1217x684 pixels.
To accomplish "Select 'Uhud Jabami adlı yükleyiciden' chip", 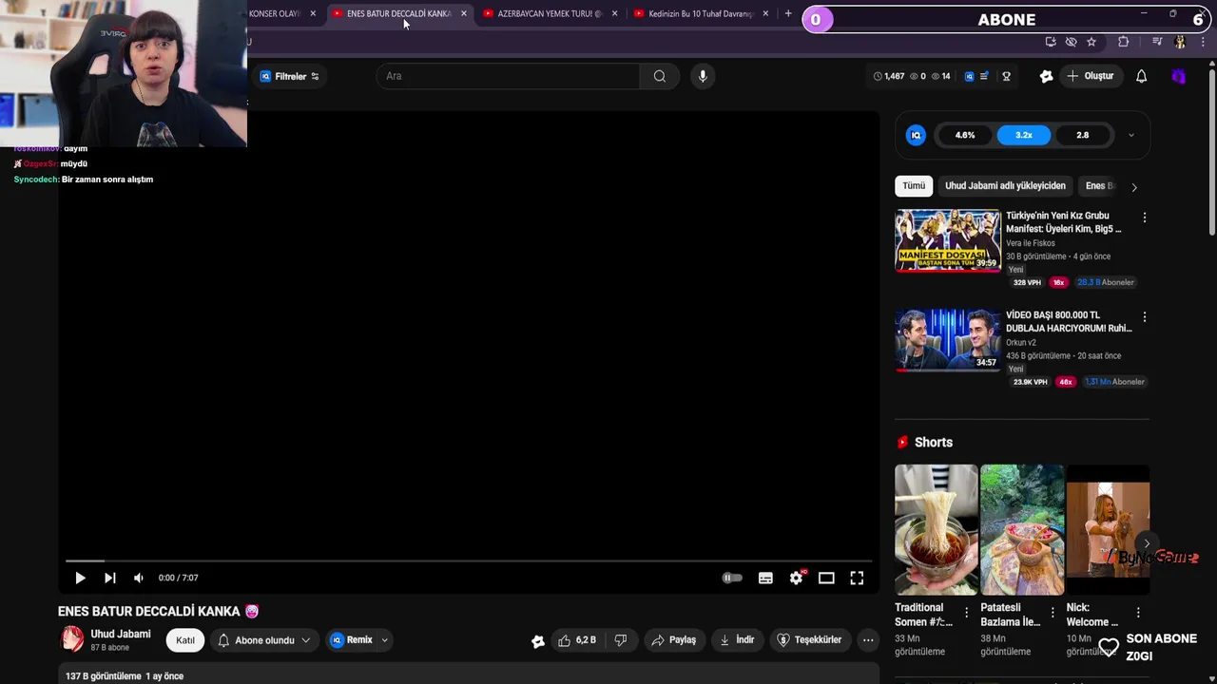I will (x=1005, y=186).
